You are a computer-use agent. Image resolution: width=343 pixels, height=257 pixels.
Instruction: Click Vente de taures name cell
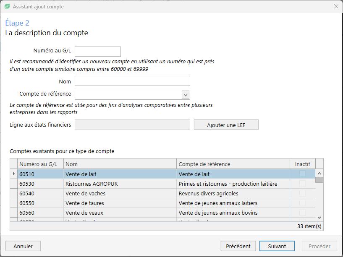click(x=120, y=203)
